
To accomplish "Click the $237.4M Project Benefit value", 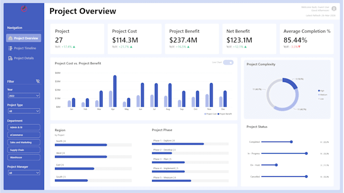I will coord(183,40).
